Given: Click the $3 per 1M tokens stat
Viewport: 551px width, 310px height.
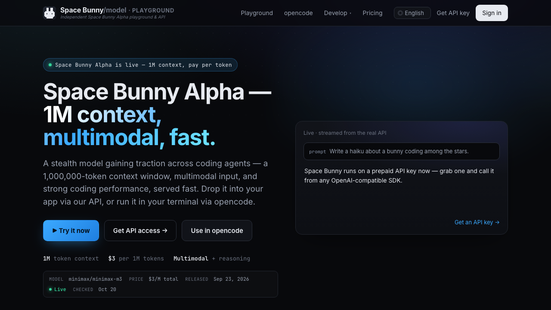Looking at the screenshot, I should point(136,259).
